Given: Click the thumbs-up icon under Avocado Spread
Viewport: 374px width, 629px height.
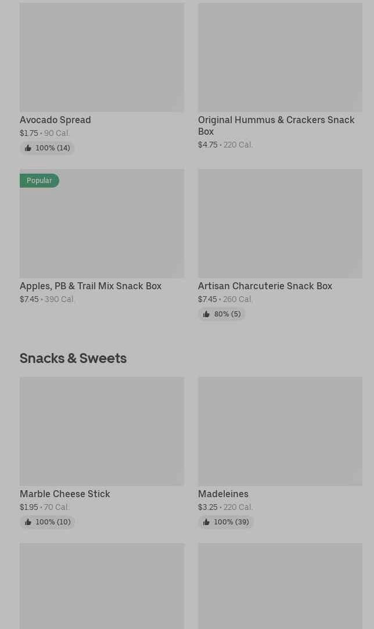Looking at the screenshot, I should pyautogui.click(x=28, y=148).
